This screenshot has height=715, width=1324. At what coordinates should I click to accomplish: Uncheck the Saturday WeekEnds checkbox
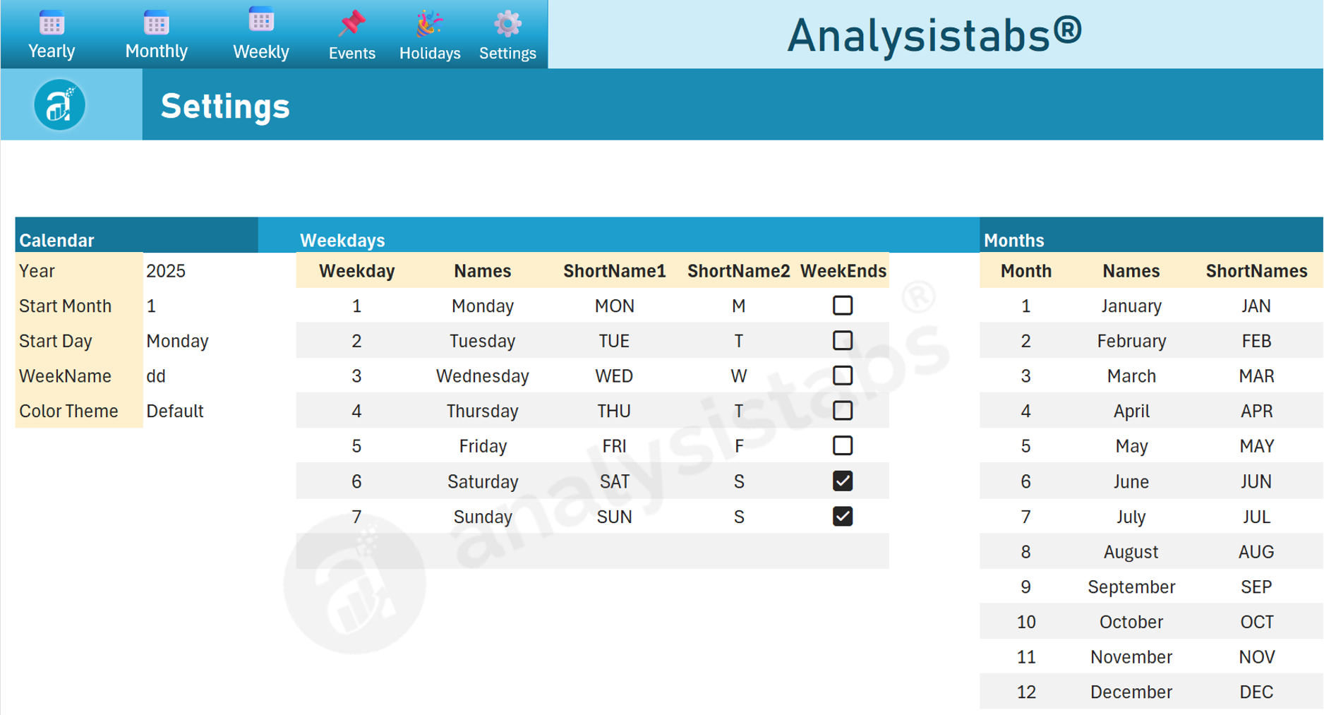tap(843, 481)
